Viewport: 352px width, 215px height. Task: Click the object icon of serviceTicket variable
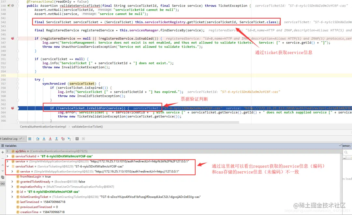[13, 167]
